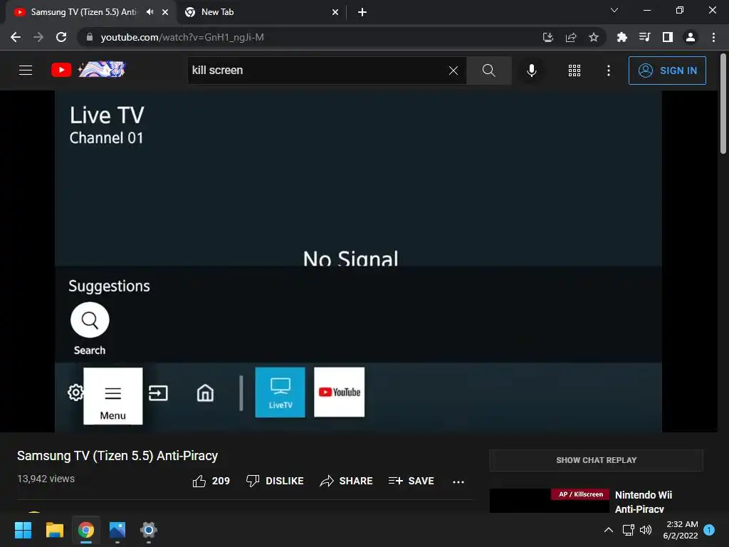The image size is (729, 547).
Task: Click the Menu tile in video
Action: [113, 396]
